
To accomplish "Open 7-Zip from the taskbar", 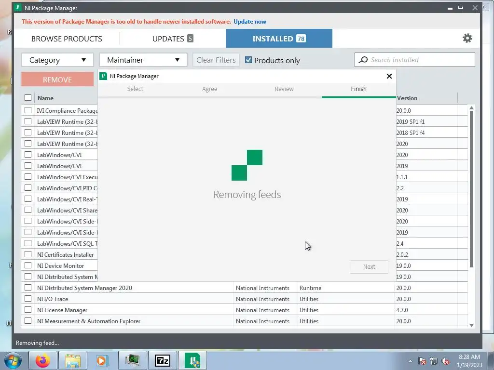I will pyautogui.click(x=162, y=360).
